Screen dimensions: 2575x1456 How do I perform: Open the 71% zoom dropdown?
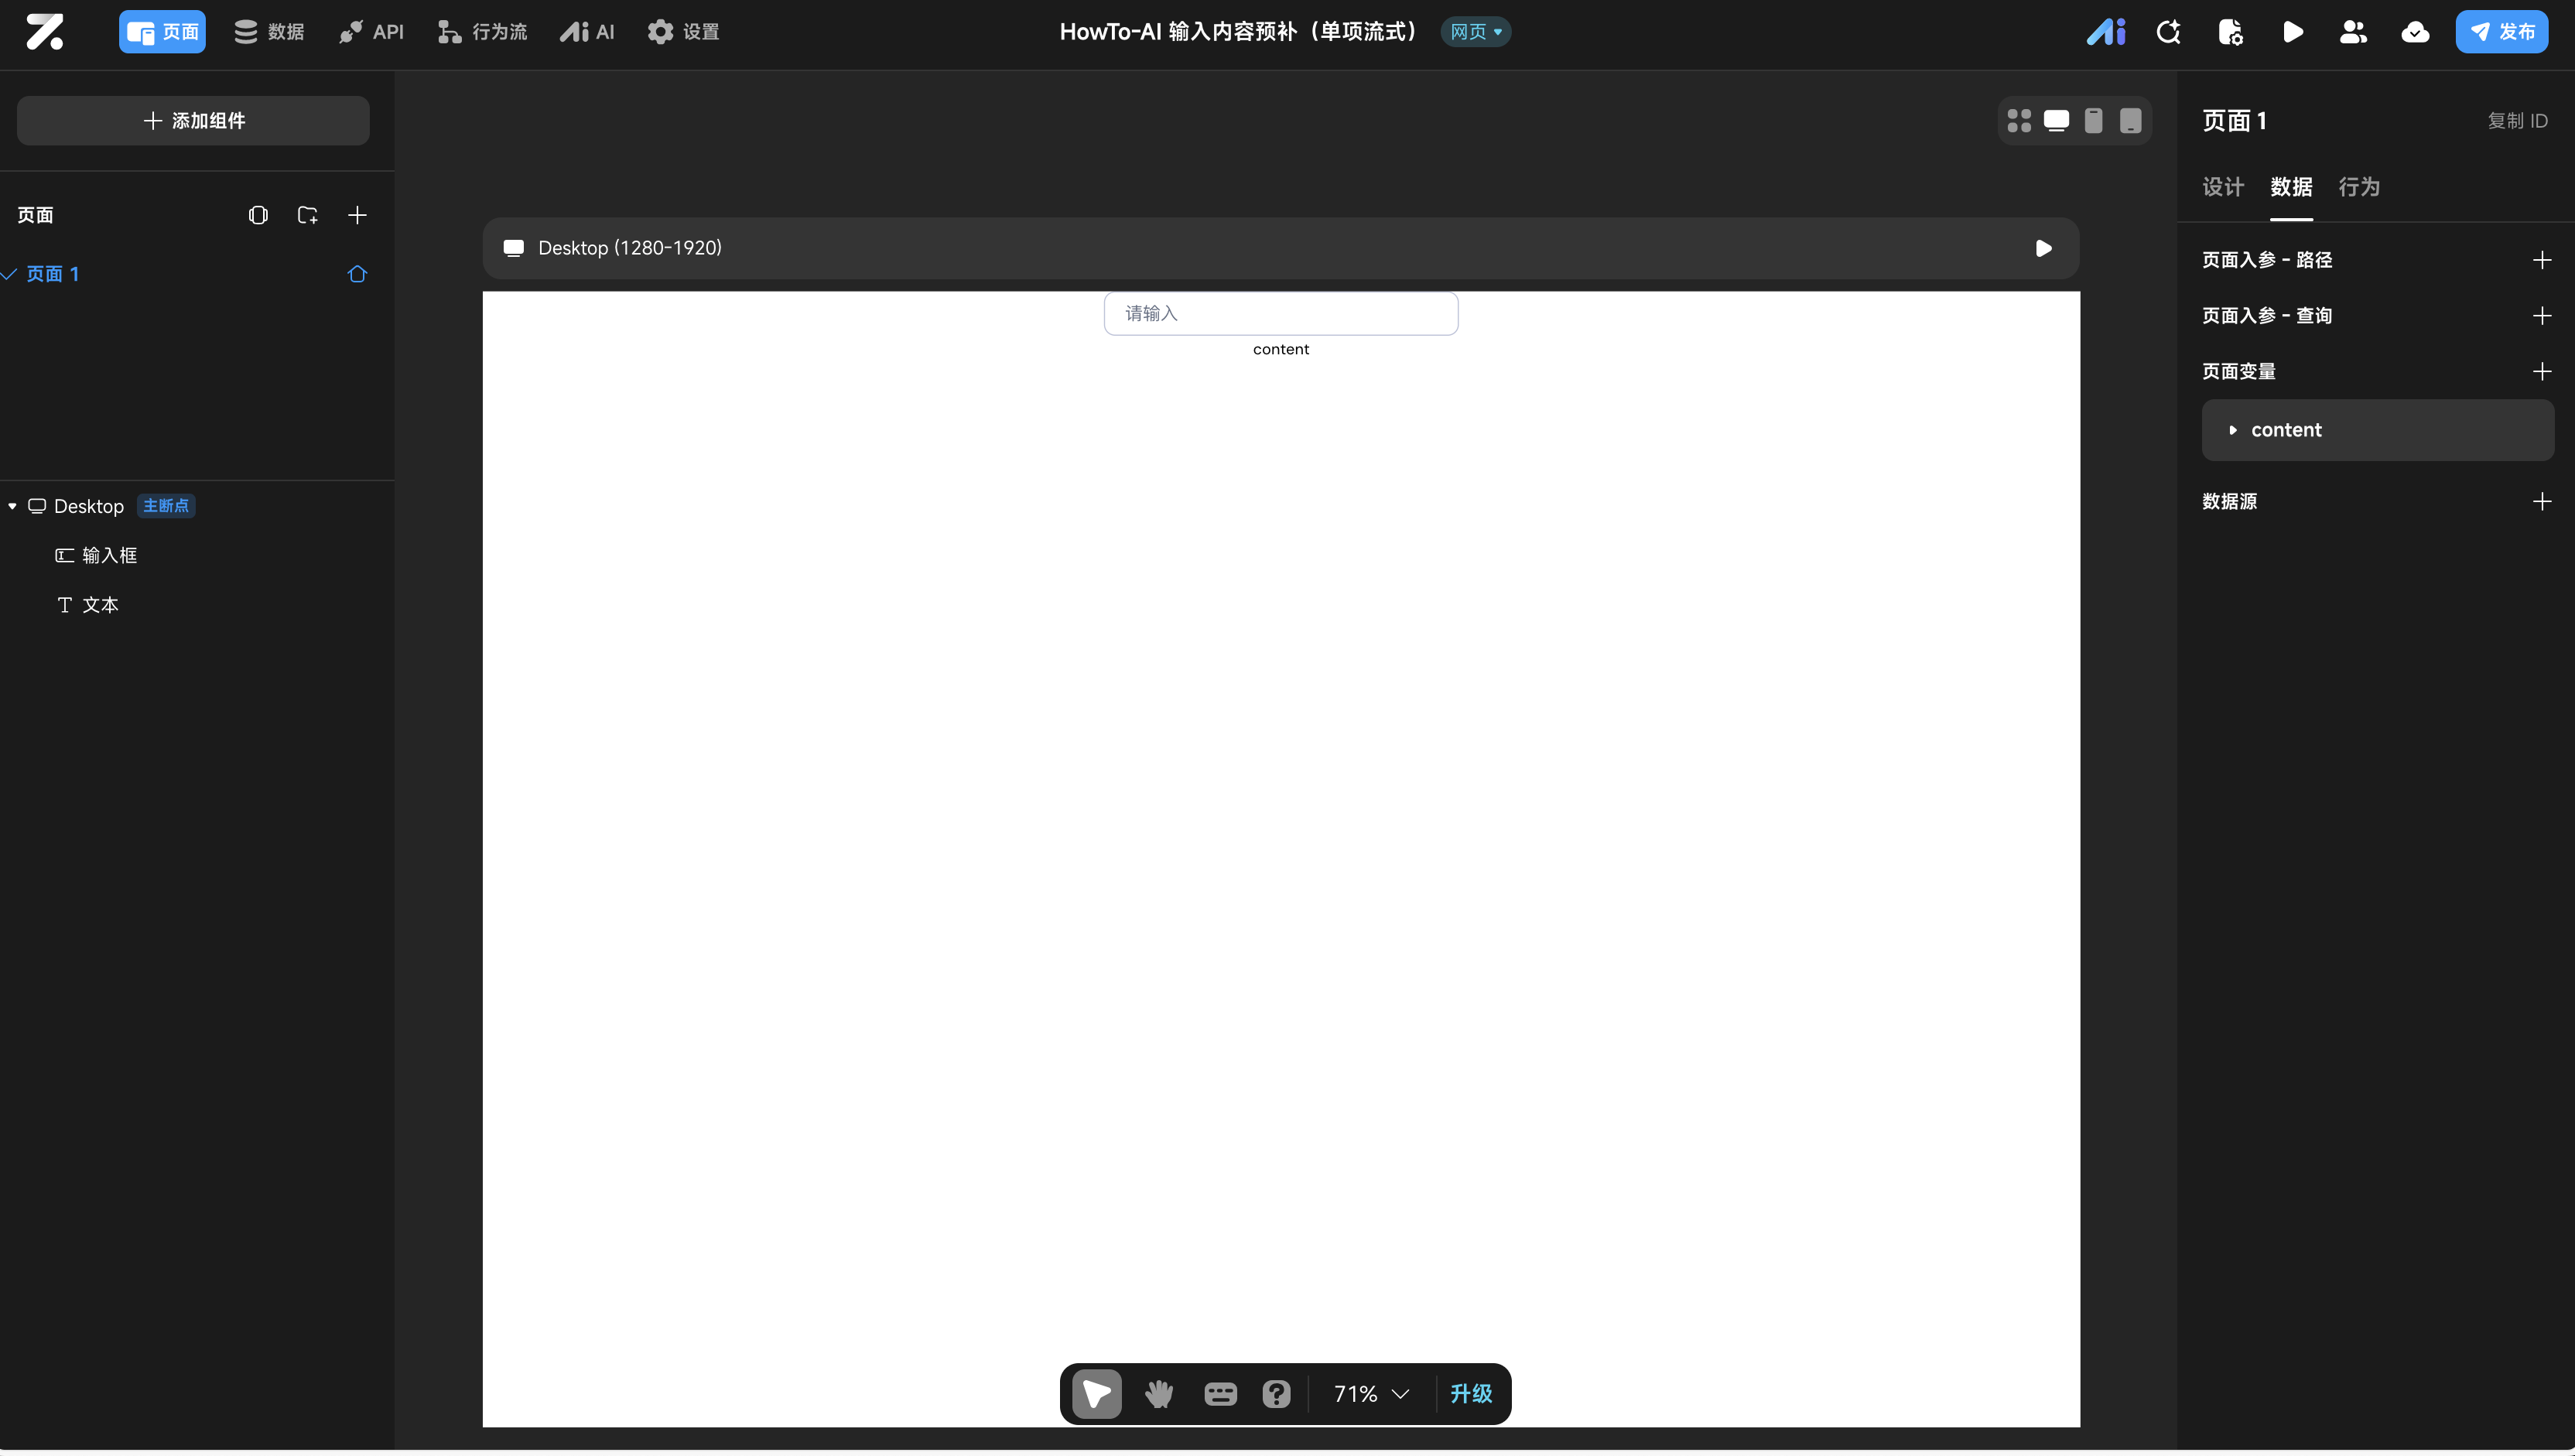point(1371,1393)
